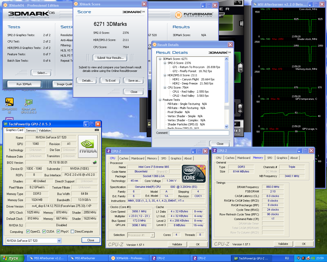This screenshot has width=327, height=262.
Task: Toggle the PhysX checkbox in GPU-Z
Action: coord(59,232)
